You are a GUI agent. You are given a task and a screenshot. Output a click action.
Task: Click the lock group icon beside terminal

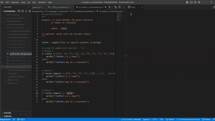click(214, 7)
